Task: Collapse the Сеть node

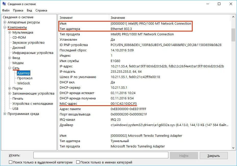Action: (x=9, y=68)
